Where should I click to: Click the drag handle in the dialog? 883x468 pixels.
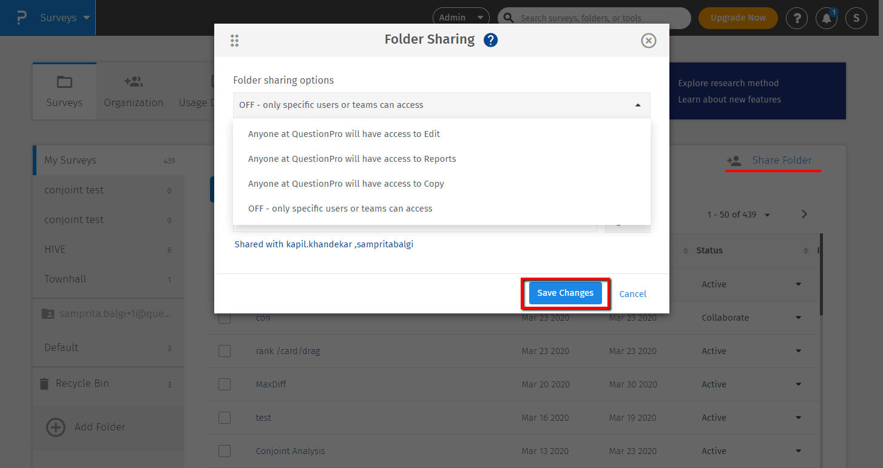[x=235, y=40]
